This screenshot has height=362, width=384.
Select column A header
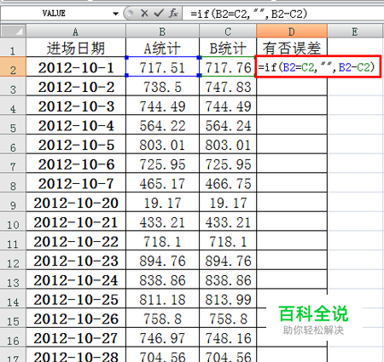(x=76, y=32)
